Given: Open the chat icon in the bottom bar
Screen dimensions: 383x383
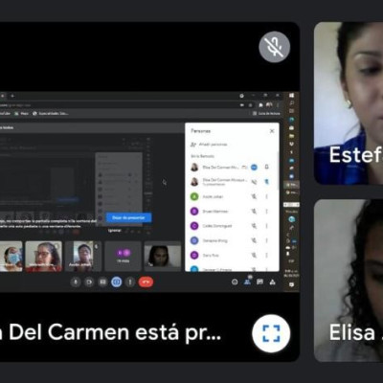Looking at the screenshot, I should (259, 282).
